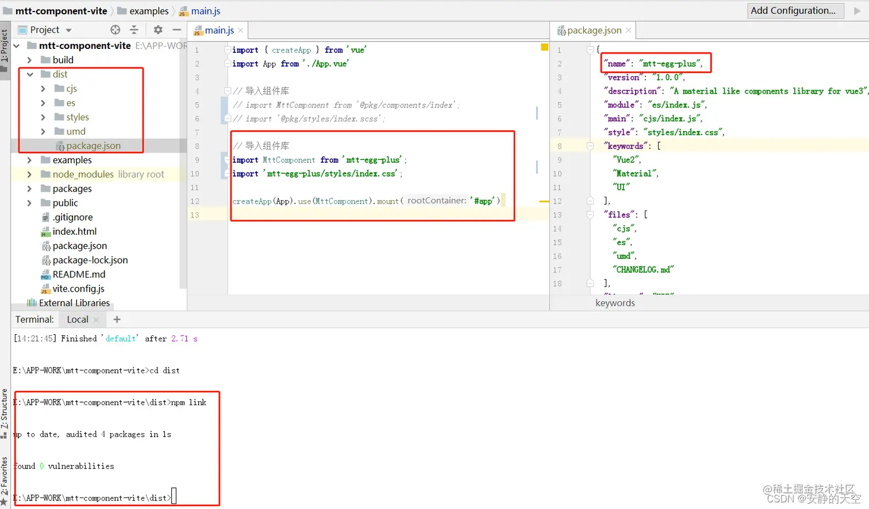The image size is (869, 509).
Task: Close the Local terminal tab
Action: 96,320
